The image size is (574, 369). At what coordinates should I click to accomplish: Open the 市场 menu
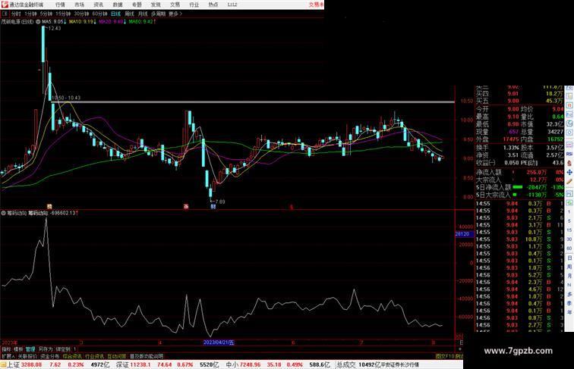pos(79,5)
